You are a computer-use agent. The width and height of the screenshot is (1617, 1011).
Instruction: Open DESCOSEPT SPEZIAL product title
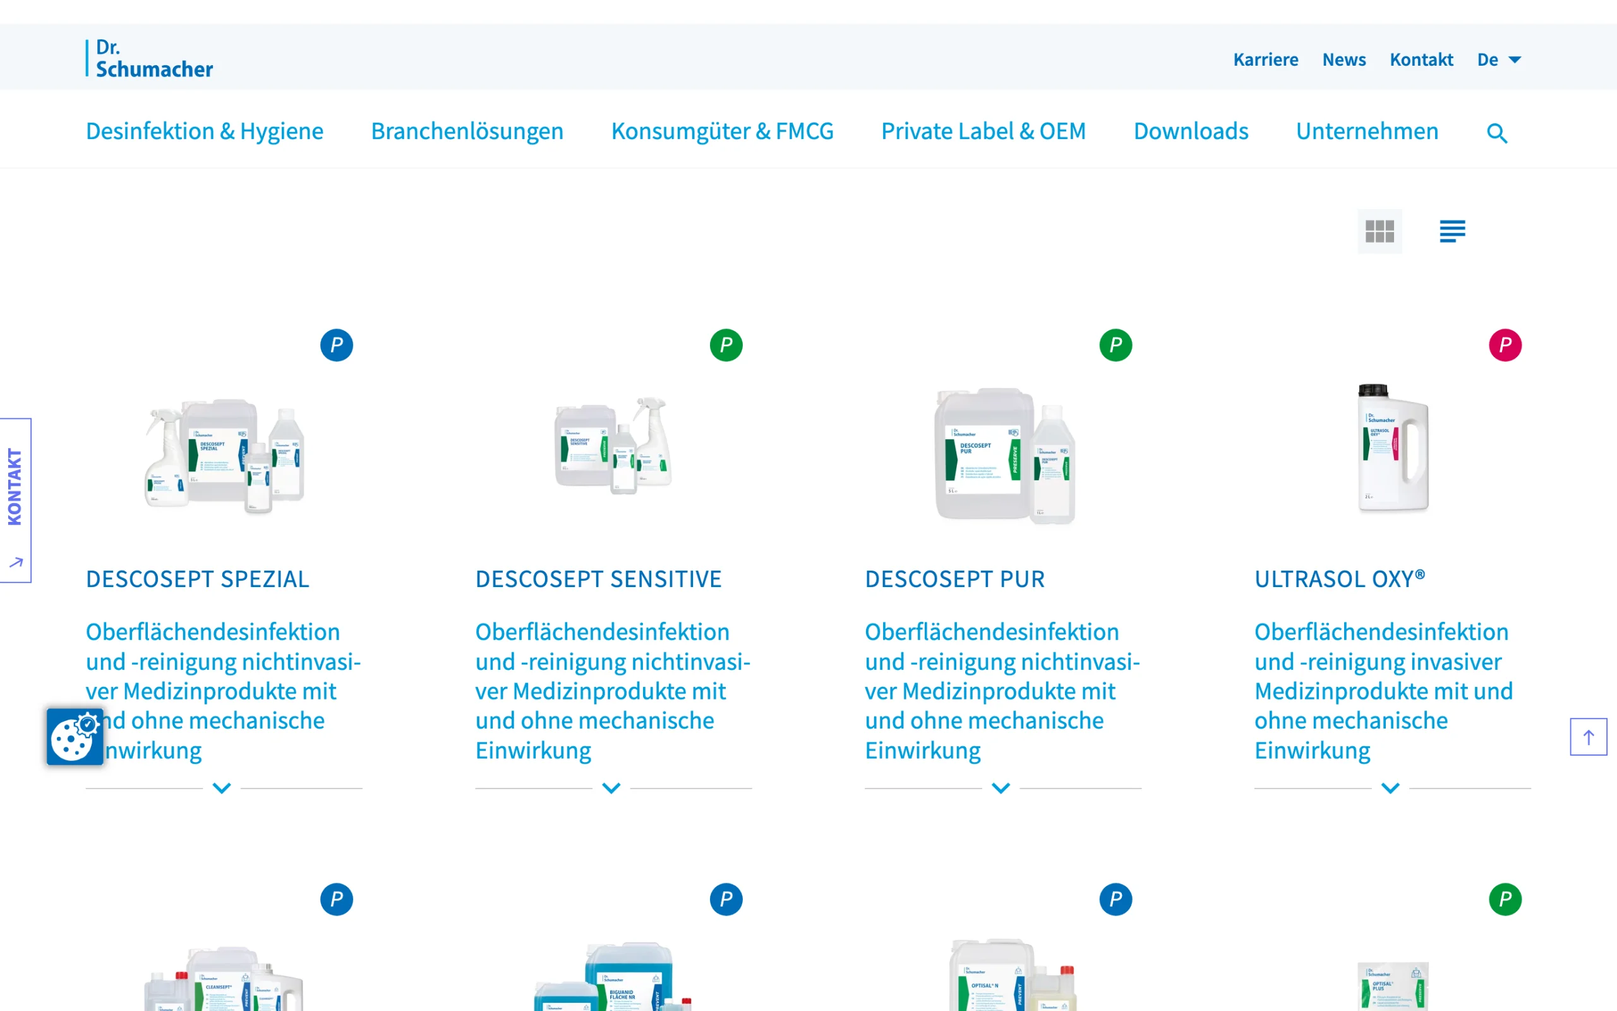coord(198,579)
